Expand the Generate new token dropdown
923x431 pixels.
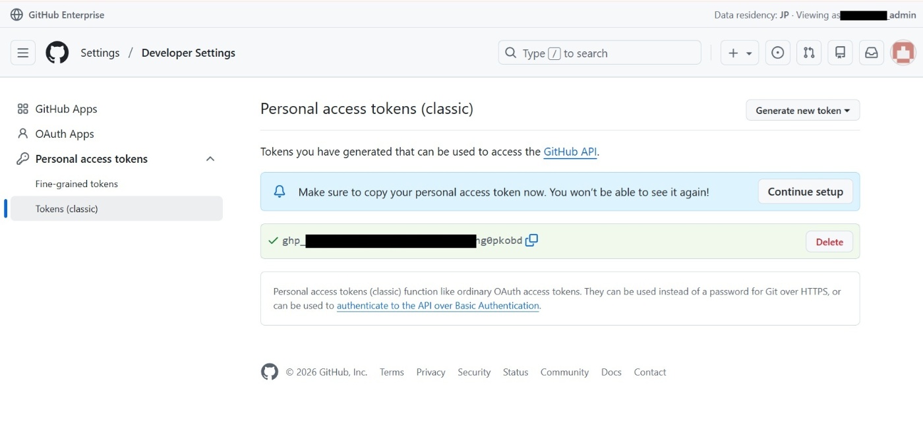pyautogui.click(x=802, y=111)
